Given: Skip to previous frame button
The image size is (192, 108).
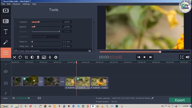Looking at the screenshot, I should [139, 57].
